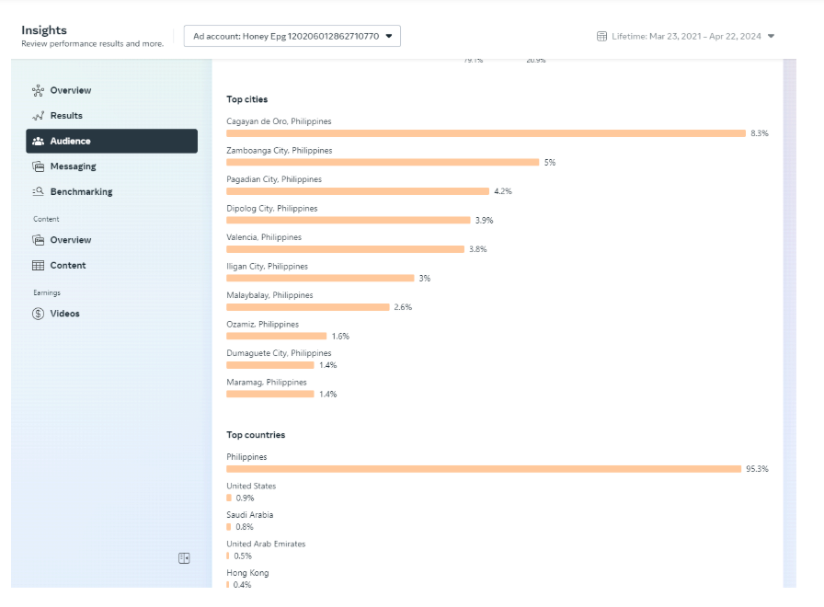Expand the Lifetime date range dropdown arrow
The height and width of the screenshot is (607, 824).
771,37
